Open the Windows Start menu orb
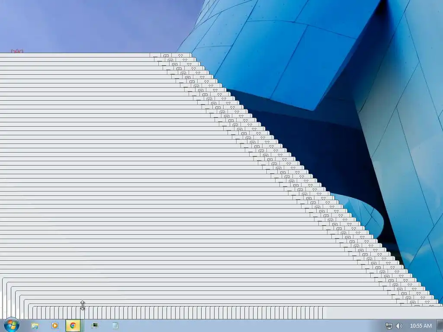The height and width of the screenshot is (332, 443). [11, 325]
